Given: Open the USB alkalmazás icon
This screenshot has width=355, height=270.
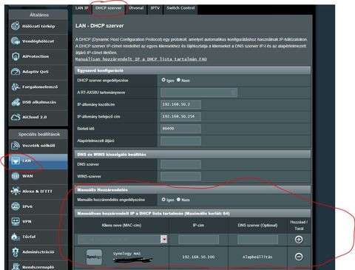Looking at the screenshot, I should pos(16,102).
